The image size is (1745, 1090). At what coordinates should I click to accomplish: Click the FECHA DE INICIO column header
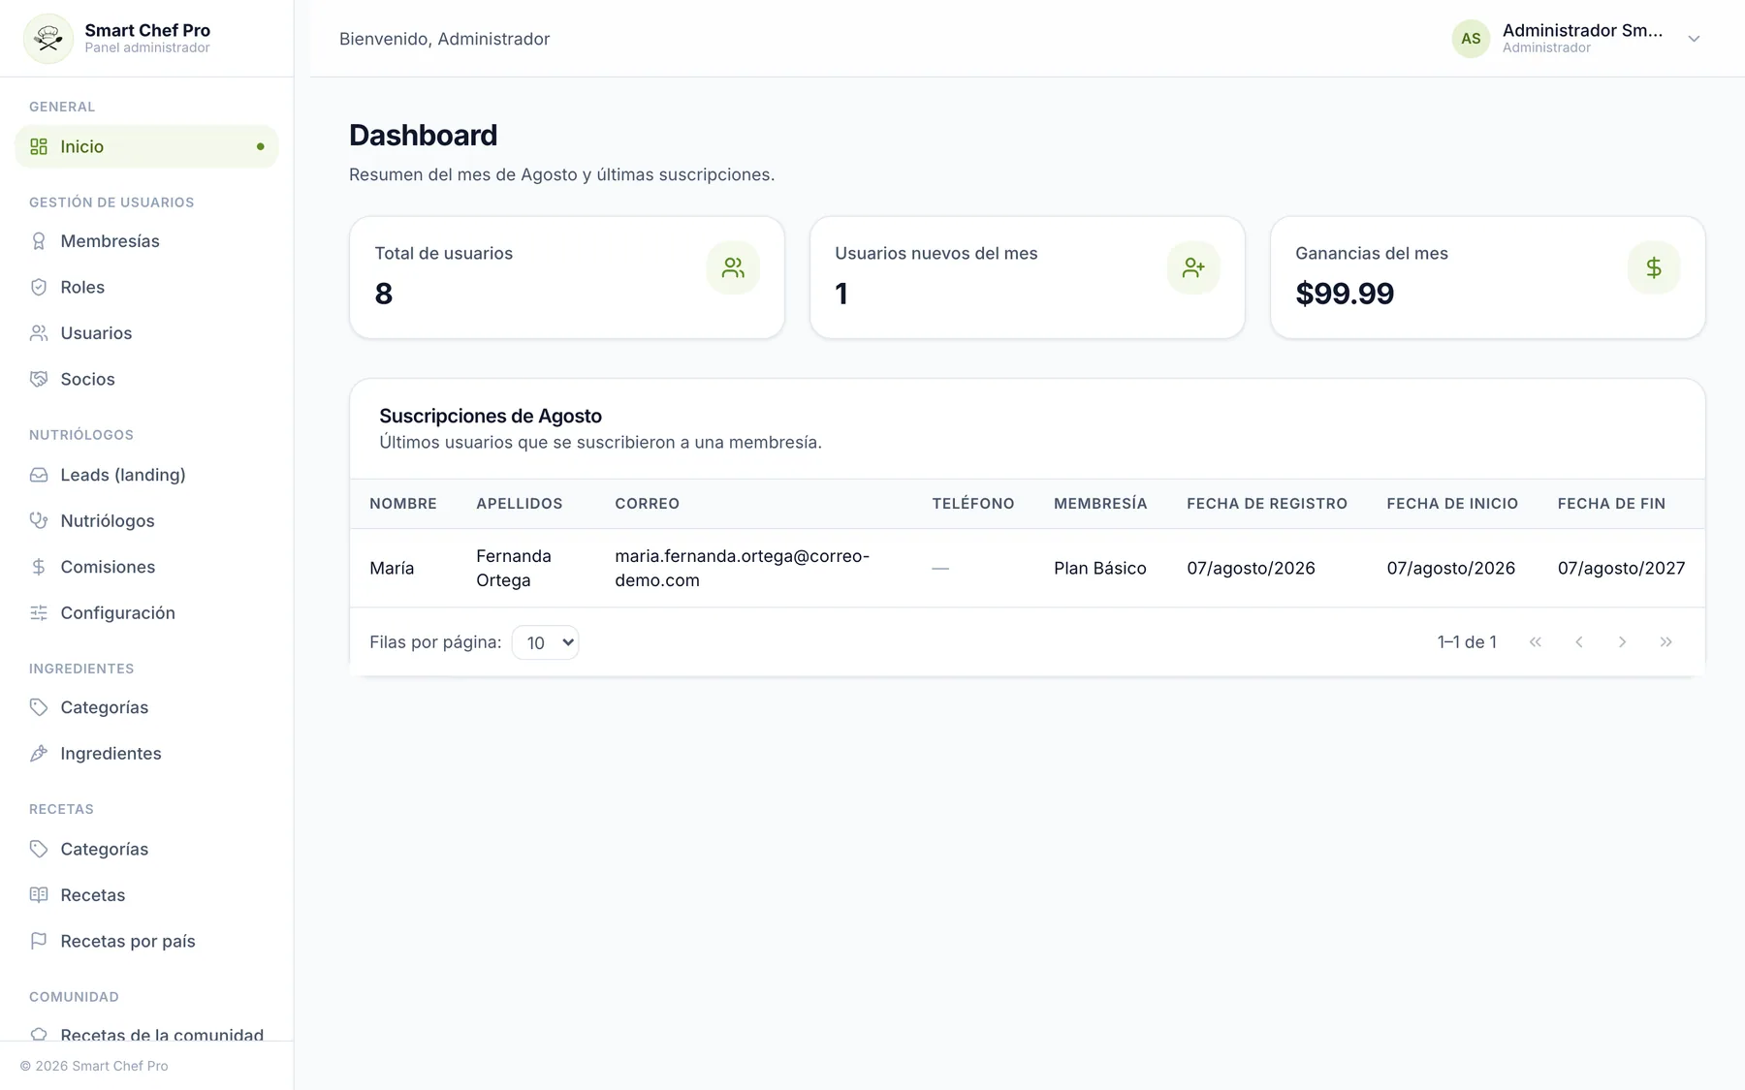point(1452,504)
